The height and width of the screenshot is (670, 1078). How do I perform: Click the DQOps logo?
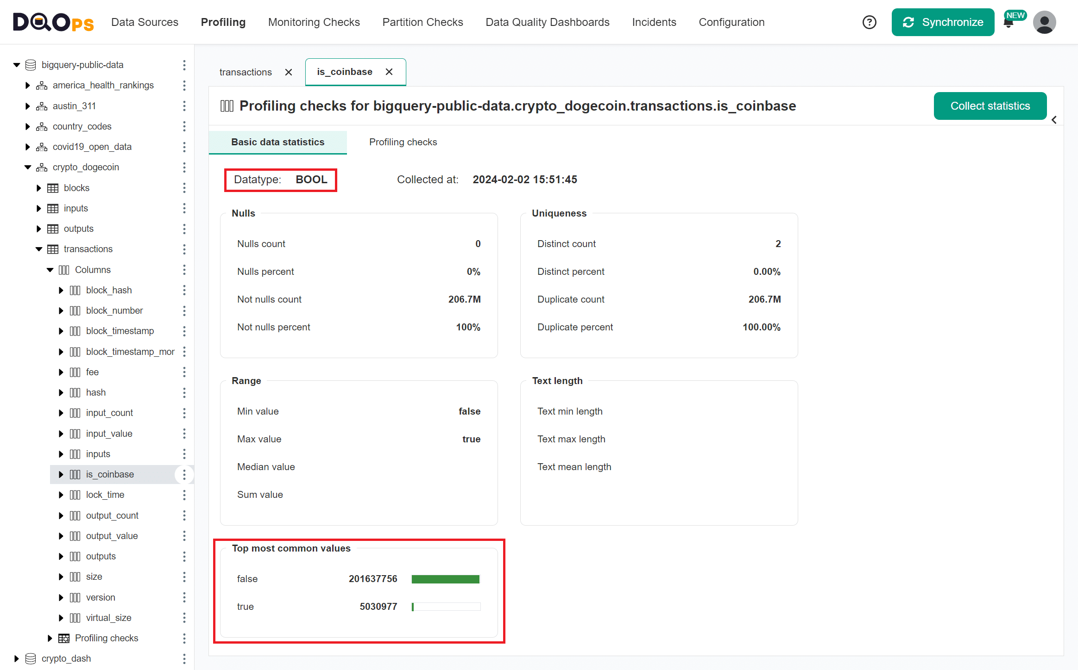tap(53, 22)
